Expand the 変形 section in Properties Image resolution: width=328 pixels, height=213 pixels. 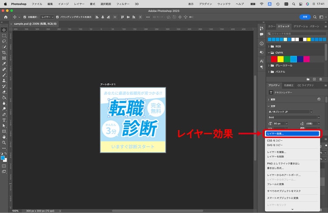point(269,100)
